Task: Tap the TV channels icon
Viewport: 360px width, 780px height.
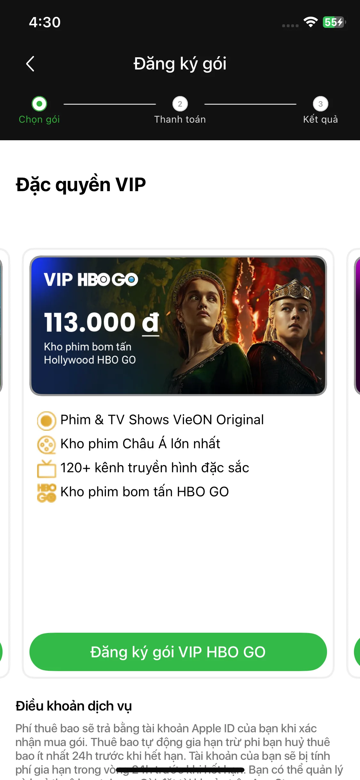Action: 46,468
